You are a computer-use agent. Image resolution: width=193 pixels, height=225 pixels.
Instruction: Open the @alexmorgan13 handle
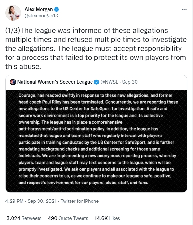[41, 15]
